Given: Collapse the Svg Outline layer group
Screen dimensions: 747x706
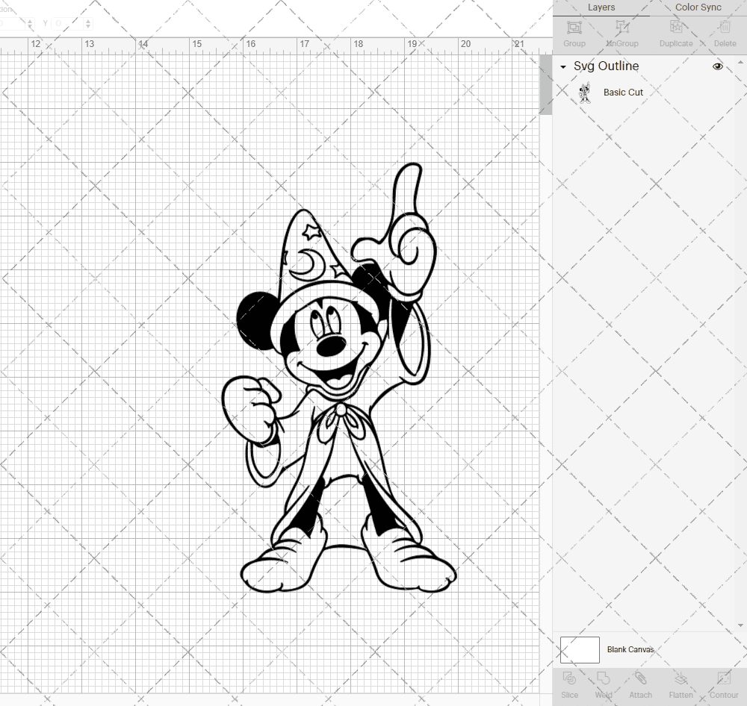Looking at the screenshot, I should click(x=563, y=67).
